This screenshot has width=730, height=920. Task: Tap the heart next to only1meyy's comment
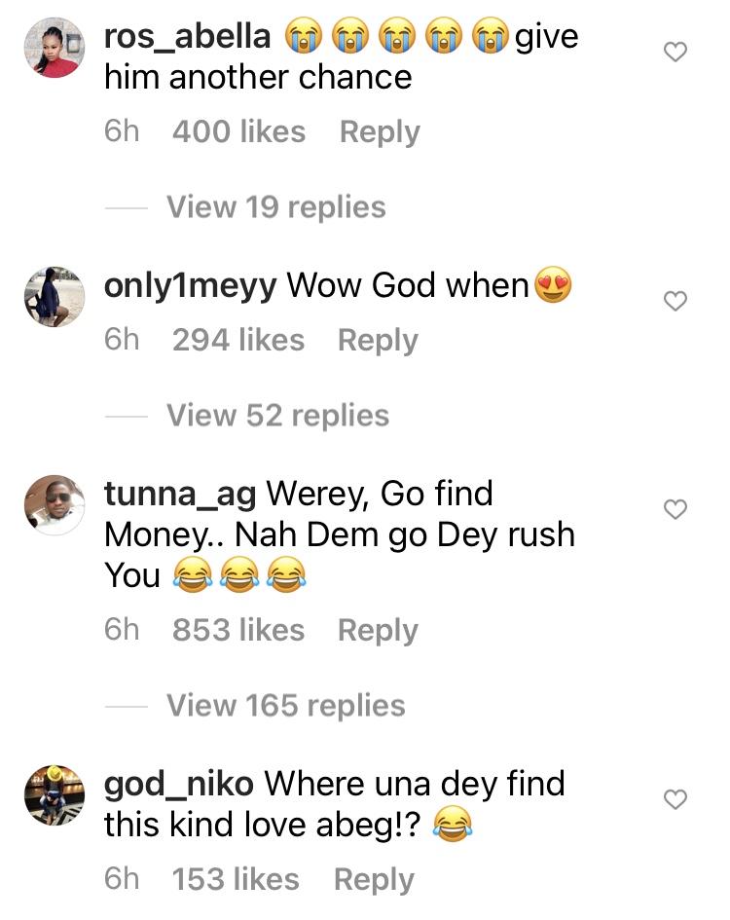pyautogui.click(x=675, y=302)
